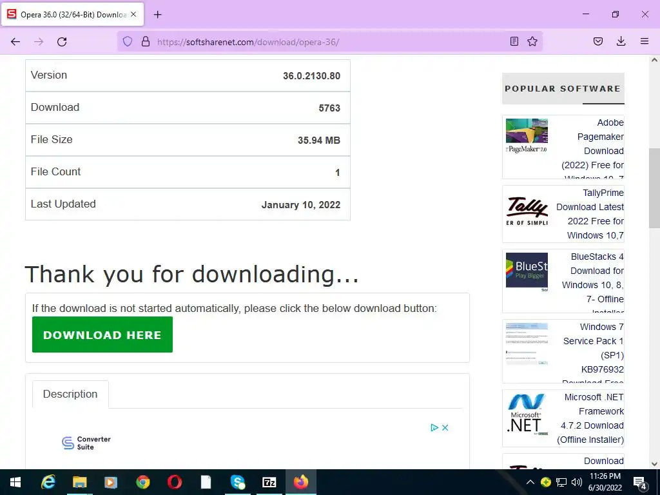Open tracking protection shield icon
This screenshot has width=660, height=495.
(x=128, y=41)
